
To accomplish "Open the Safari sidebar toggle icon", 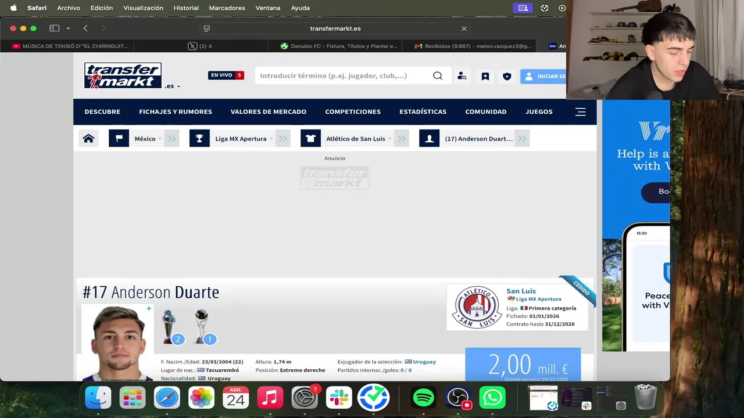I will [x=54, y=28].
